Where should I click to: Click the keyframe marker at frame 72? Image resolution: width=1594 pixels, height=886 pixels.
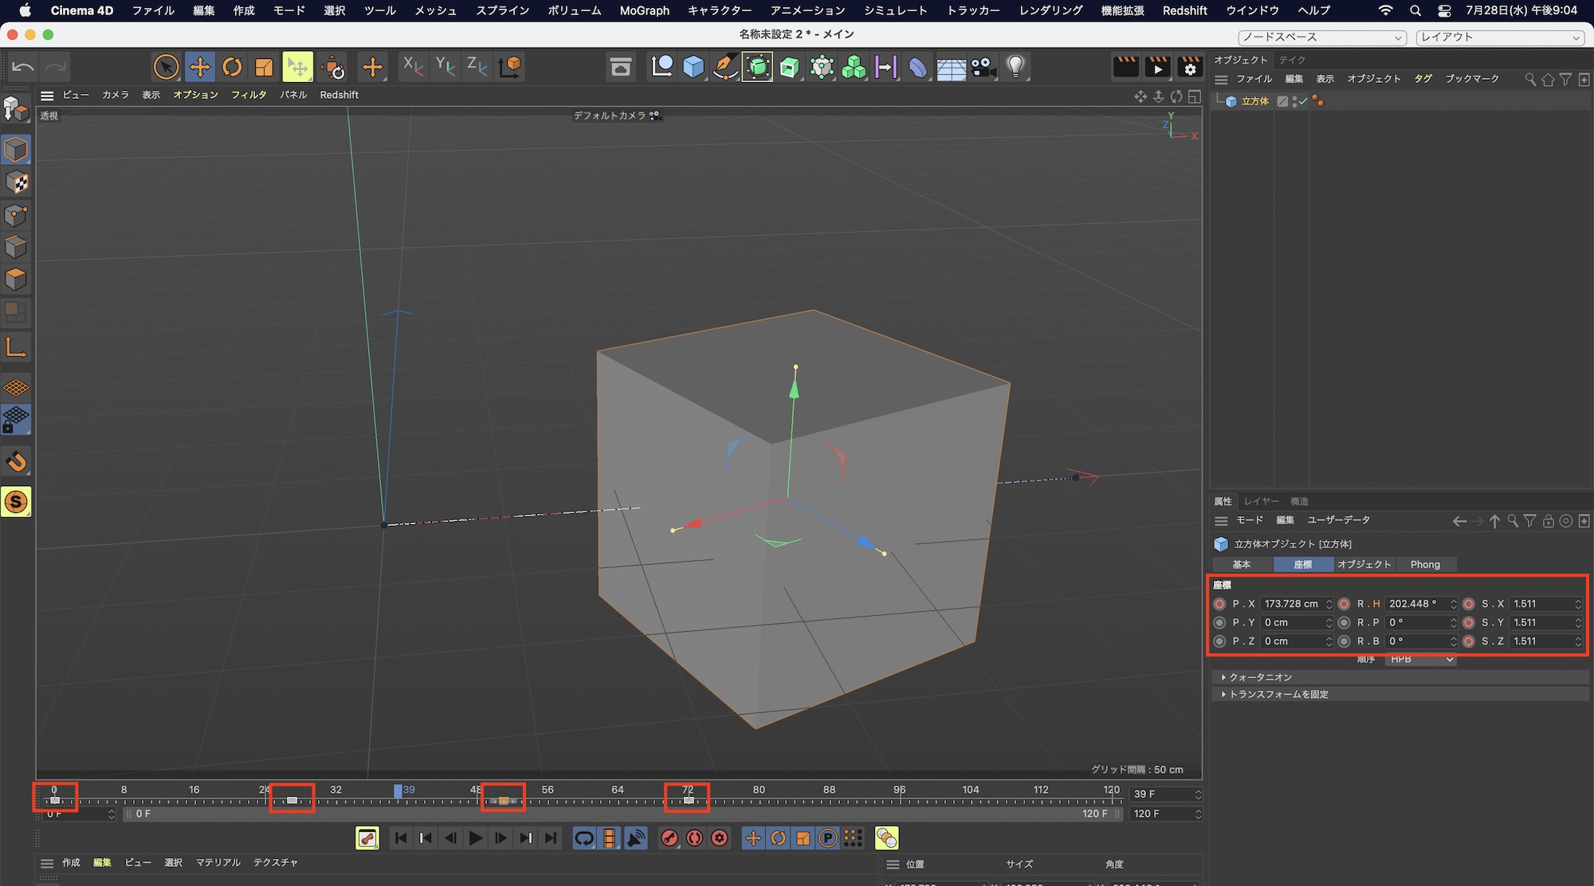tap(689, 800)
